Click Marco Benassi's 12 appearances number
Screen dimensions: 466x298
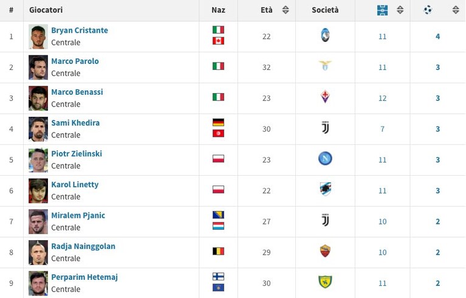tap(383, 98)
